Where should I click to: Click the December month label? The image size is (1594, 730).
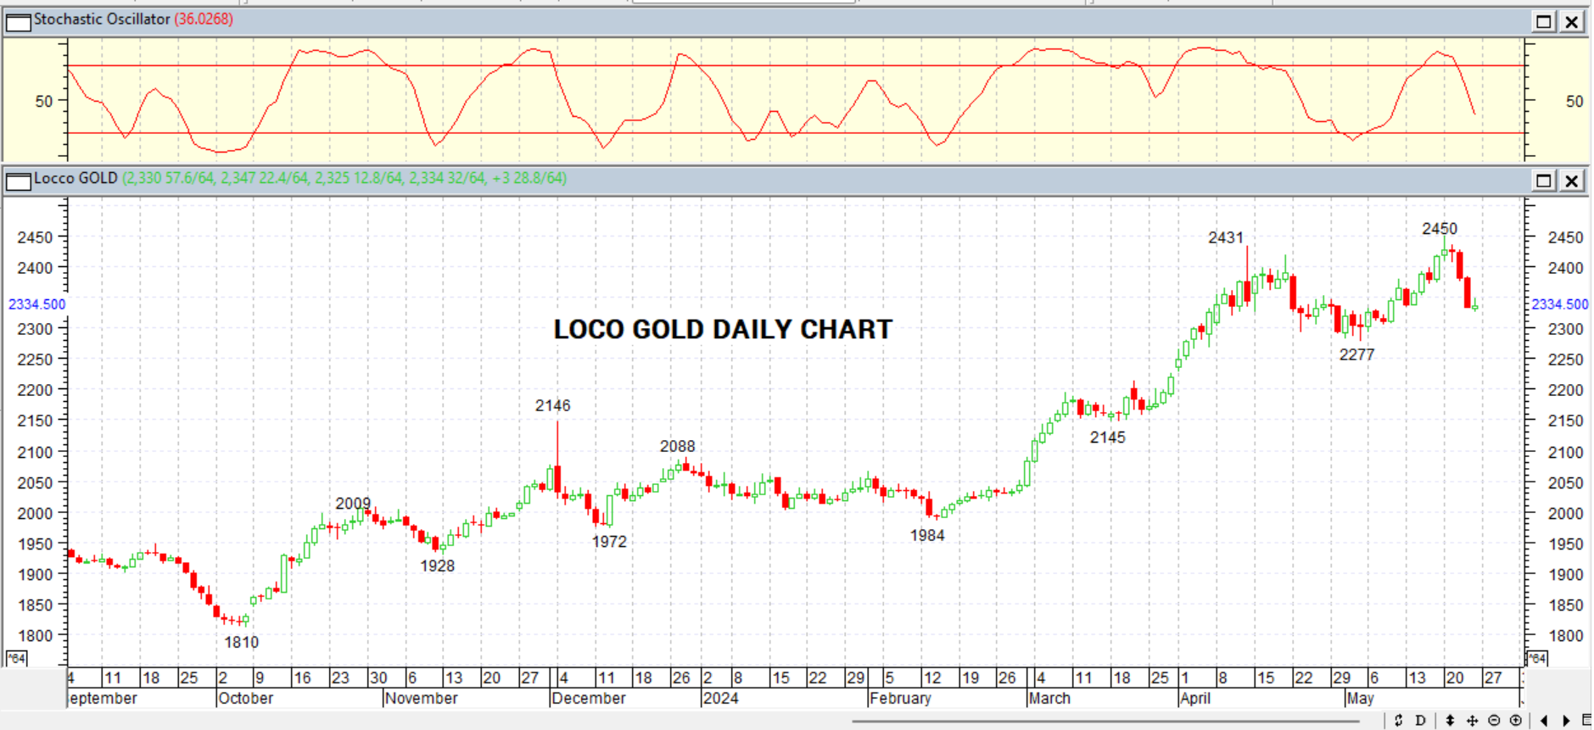pos(589,699)
